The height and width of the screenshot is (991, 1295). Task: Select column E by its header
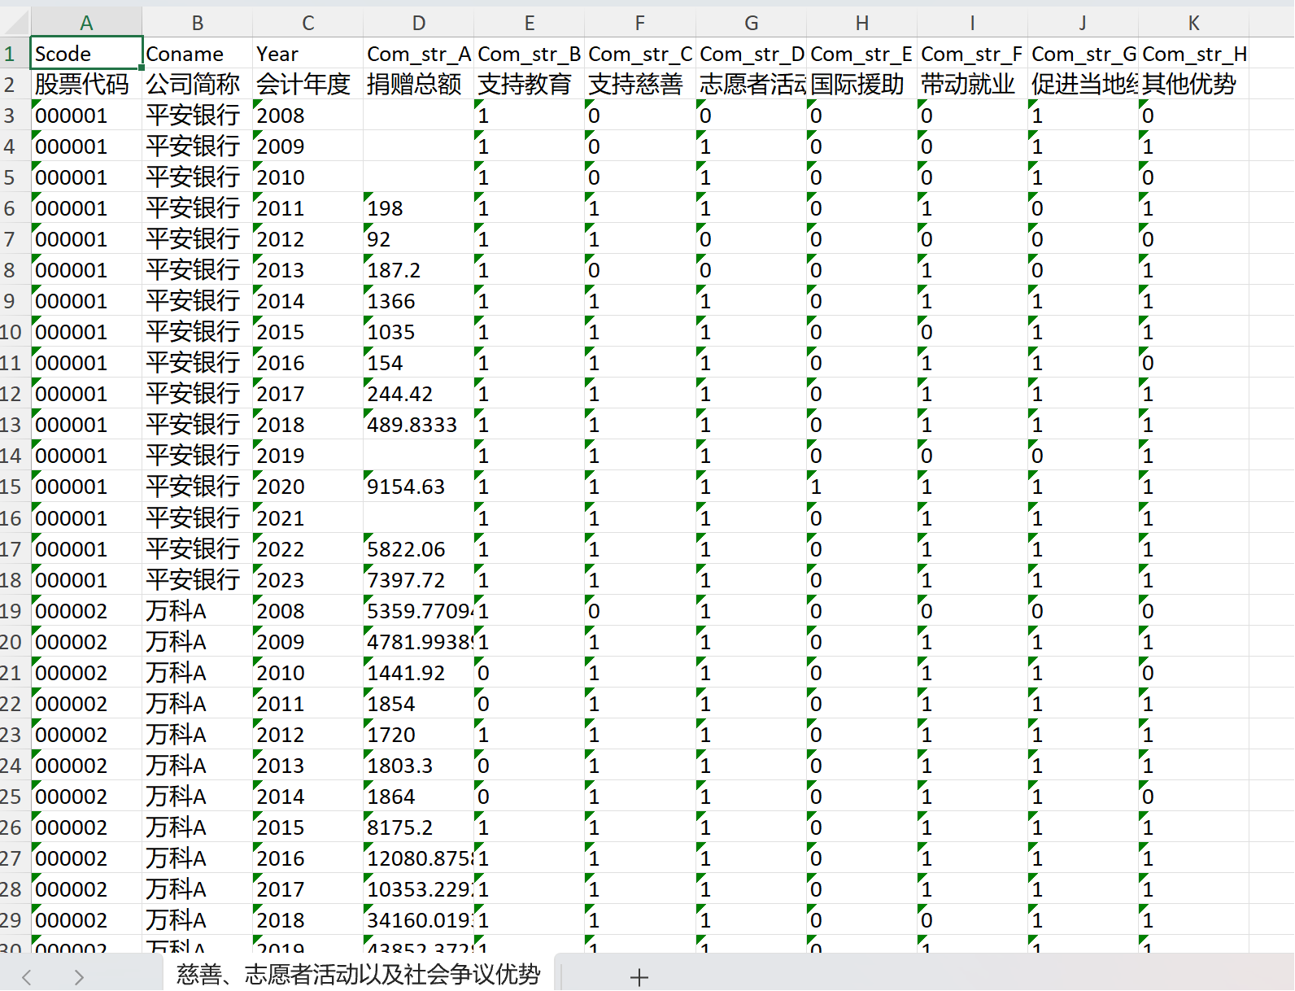530,23
